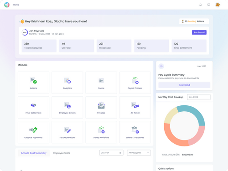
Task: Open the Actions module icon
Action: (33, 80)
